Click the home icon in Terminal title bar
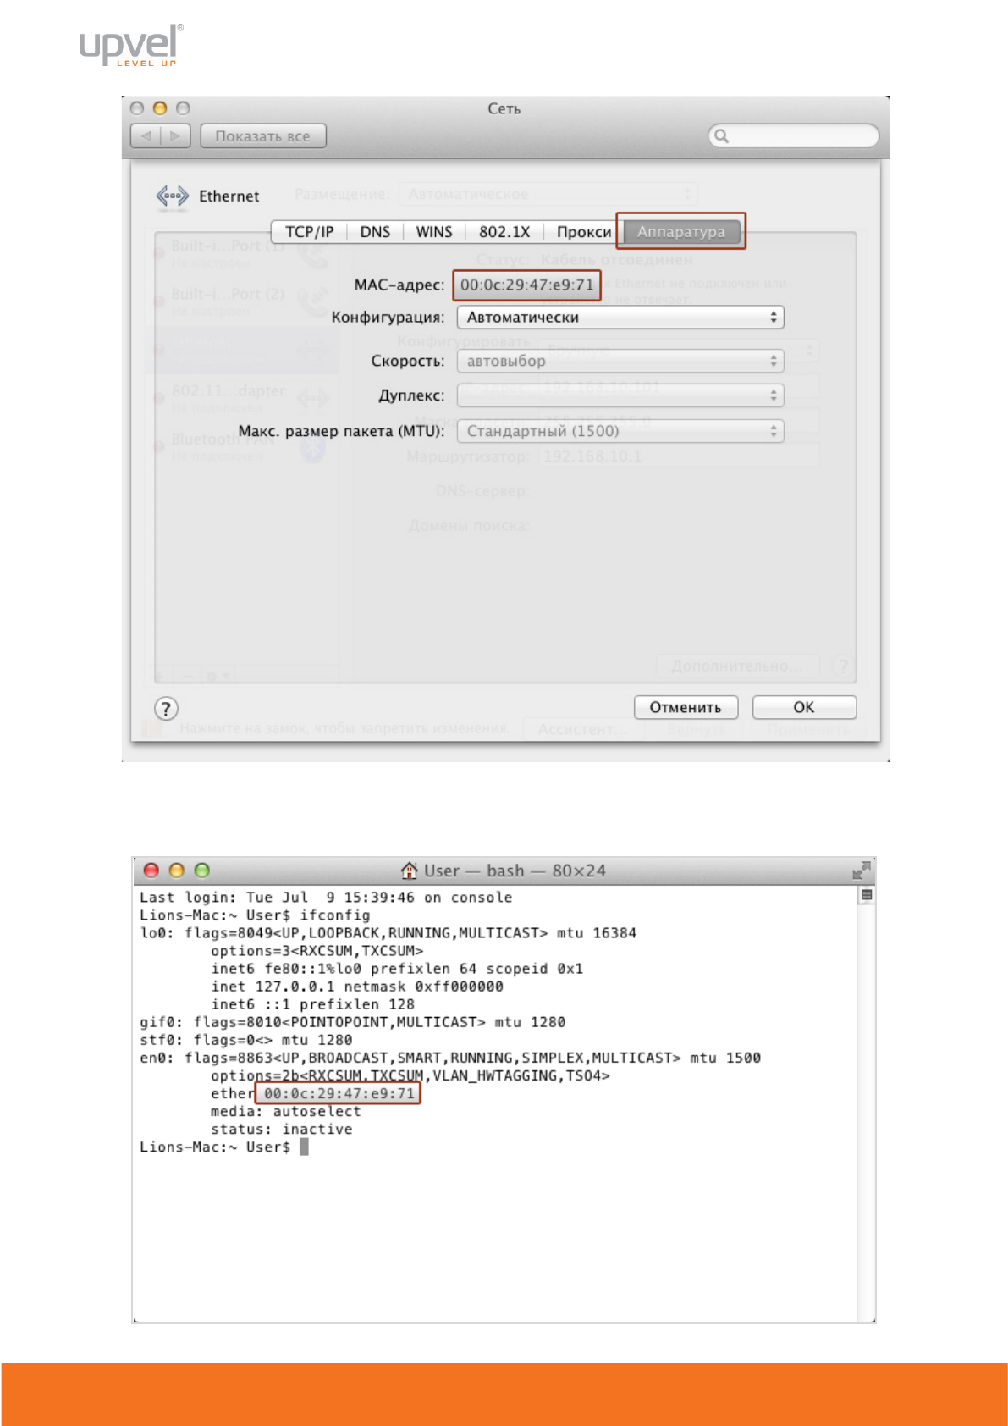This screenshot has width=1008, height=1426. (x=410, y=871)
